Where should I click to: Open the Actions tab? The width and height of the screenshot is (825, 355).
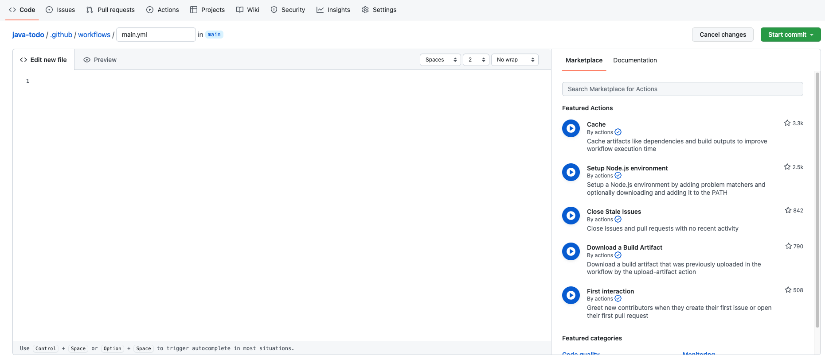163,10
